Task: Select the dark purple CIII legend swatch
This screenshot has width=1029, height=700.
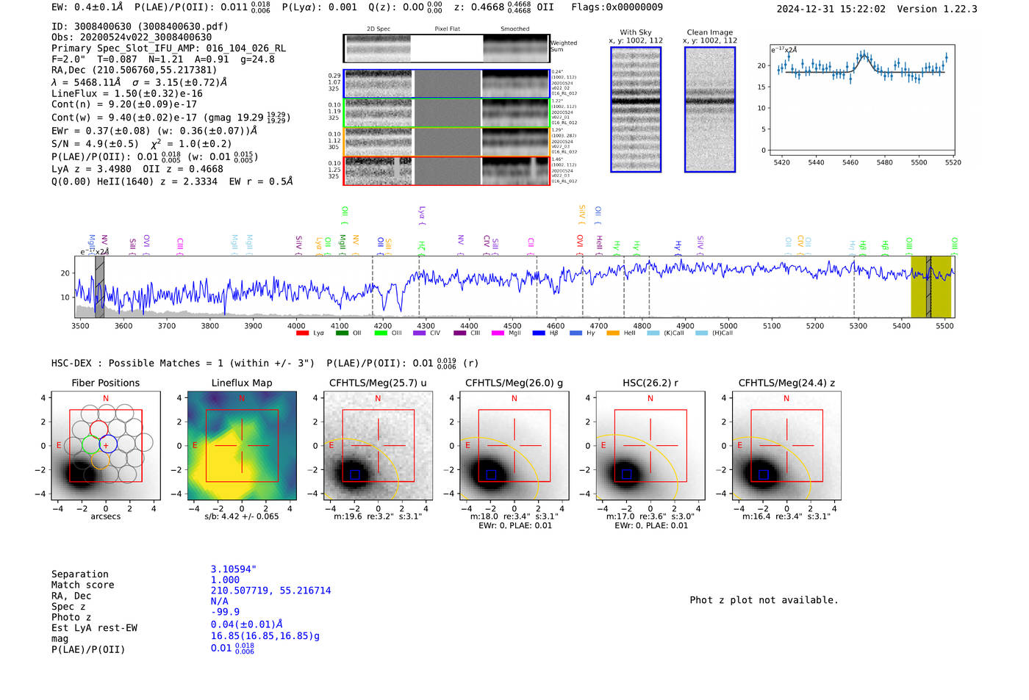Action: click(460, 333)
